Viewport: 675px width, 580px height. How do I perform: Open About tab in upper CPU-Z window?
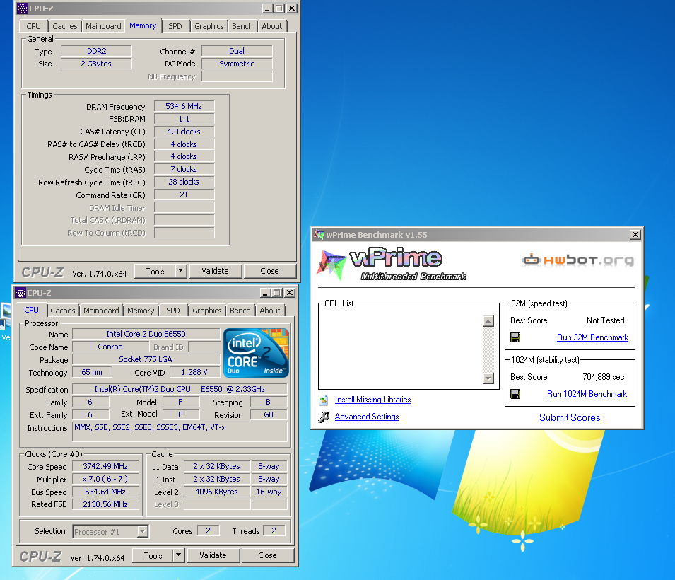(x=272, y=26)
